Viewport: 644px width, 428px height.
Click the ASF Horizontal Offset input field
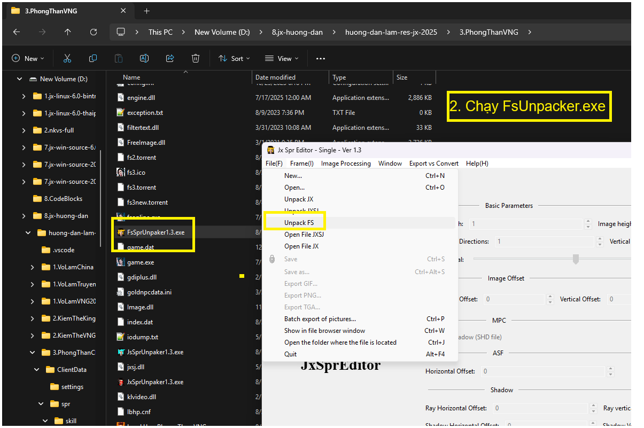tap(543, 371)
